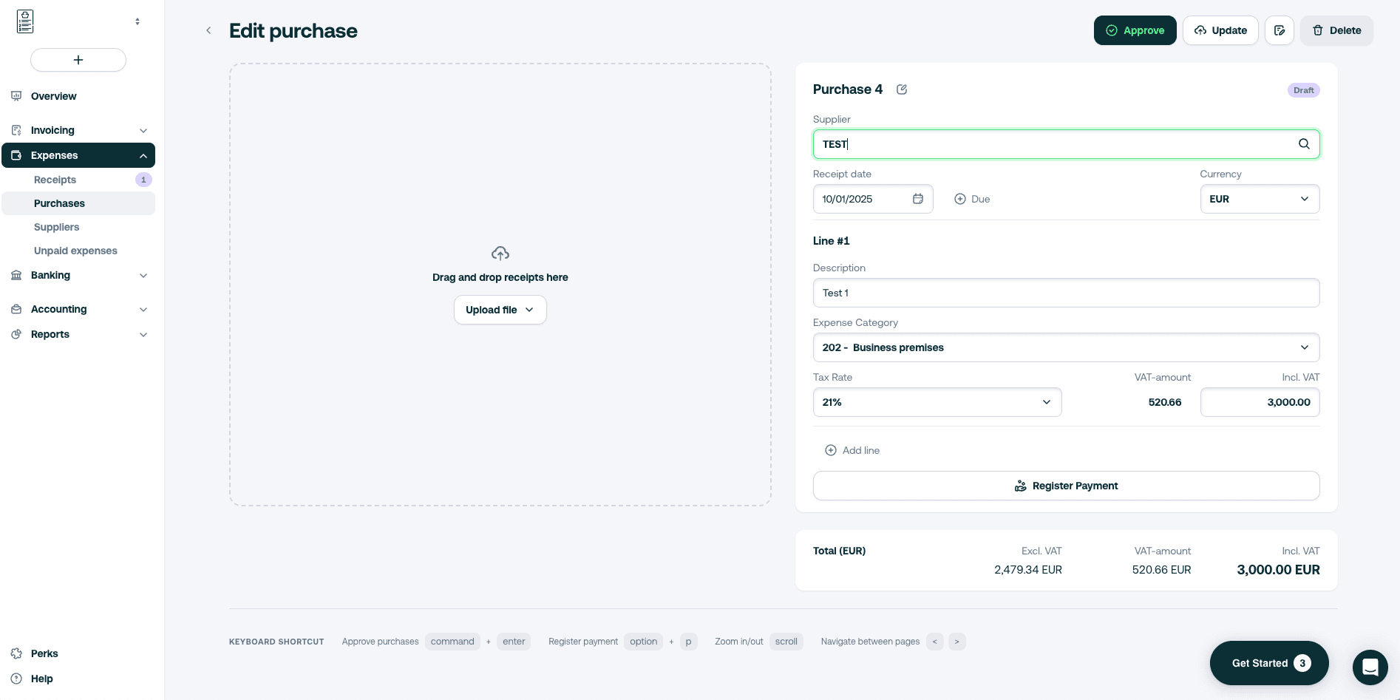
Task: Open the chat support bubble icon
Action: [x=1370, y=667]
